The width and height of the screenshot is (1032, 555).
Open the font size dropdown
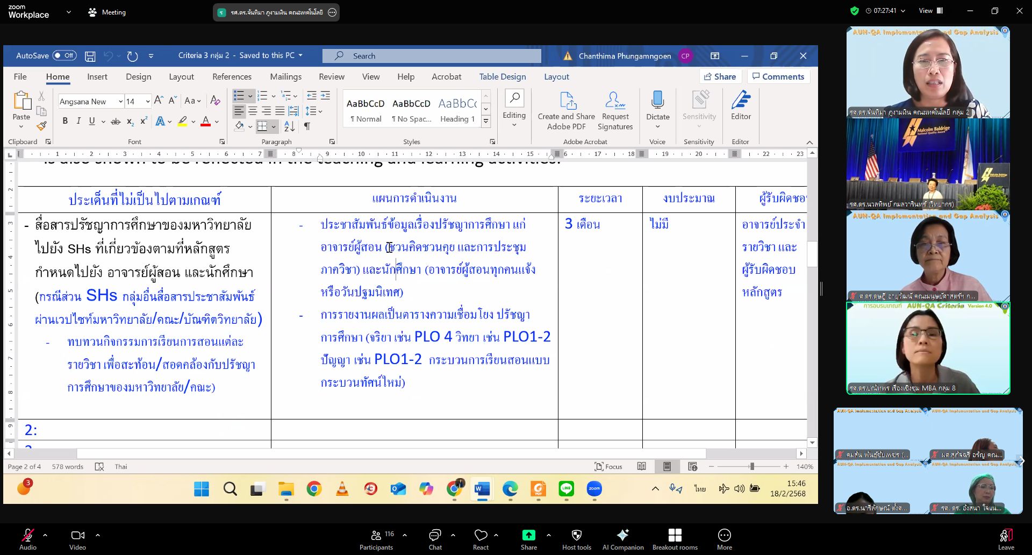(x=147, y=101)
